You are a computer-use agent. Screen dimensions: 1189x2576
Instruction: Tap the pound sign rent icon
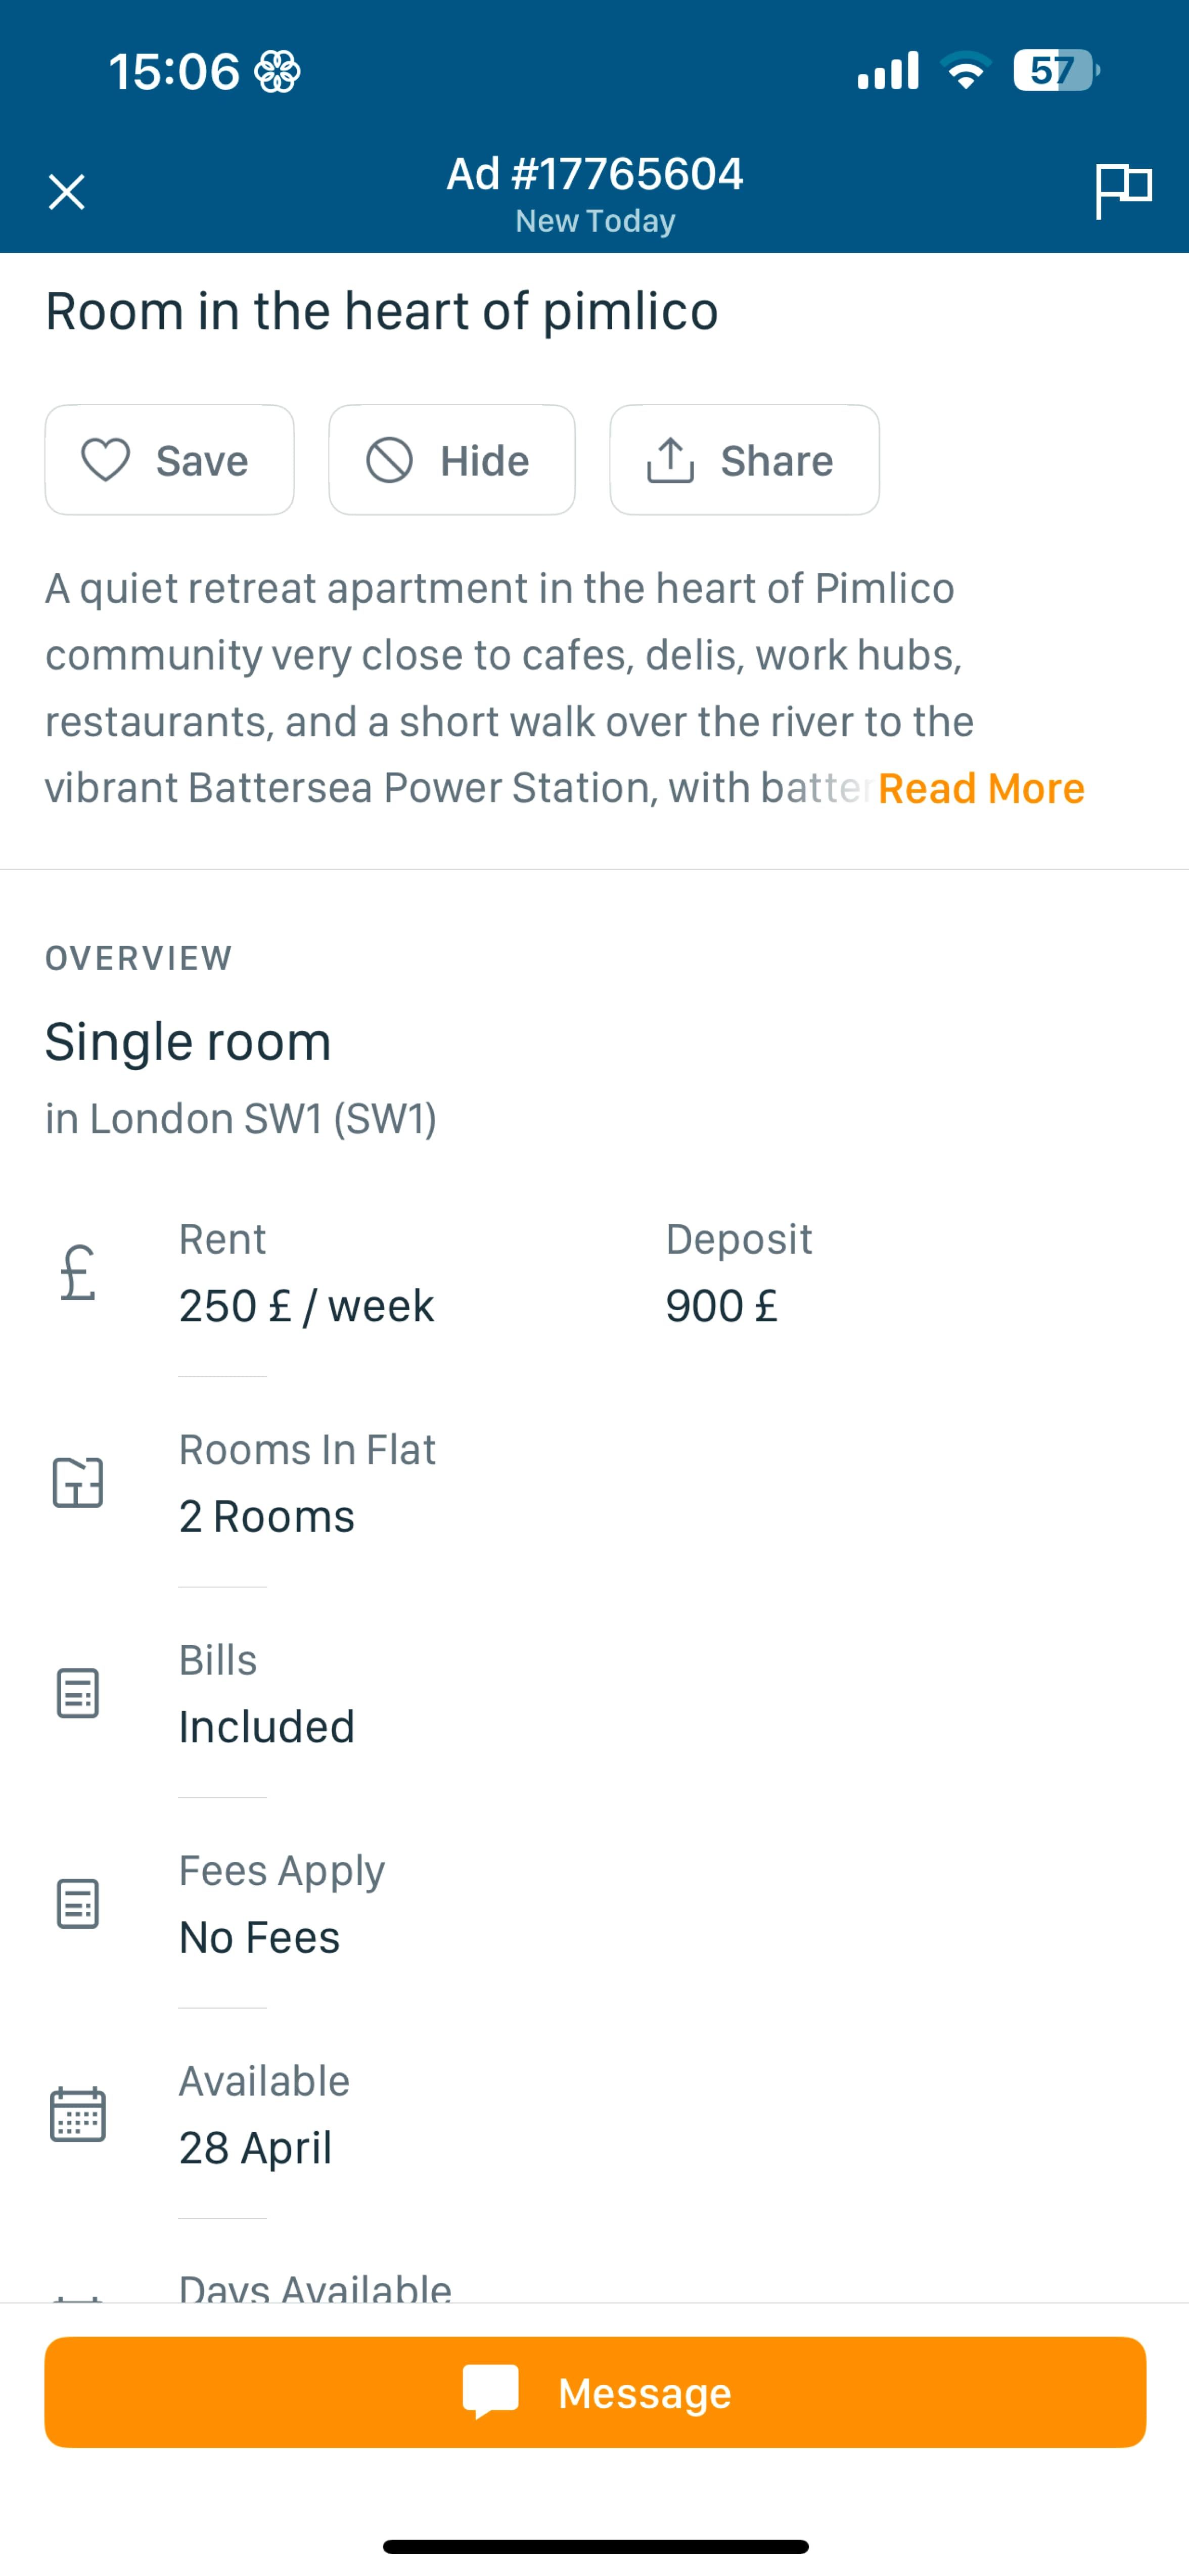point(77,1273)
